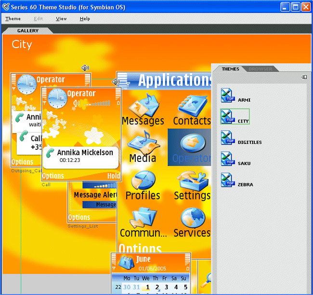The width and height of the screenshot is (313, 295).
Task: Open the View menu
Action: click(61, 19)
